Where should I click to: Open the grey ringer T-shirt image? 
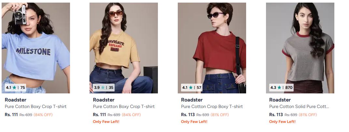click(x=300, y=48)
